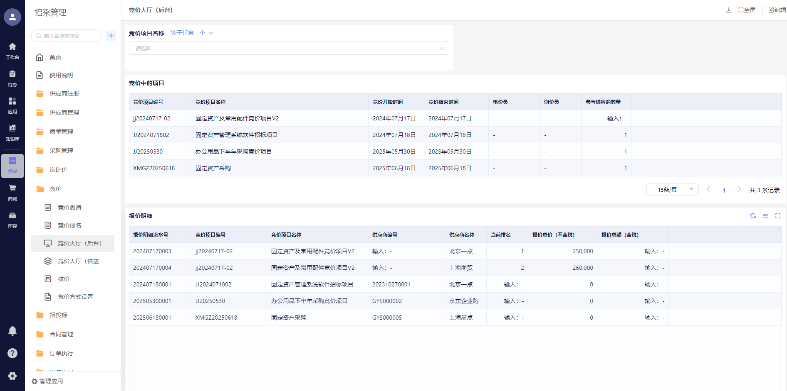
Task: Open 竞价邀请 menu item
Action: point(69,208)
